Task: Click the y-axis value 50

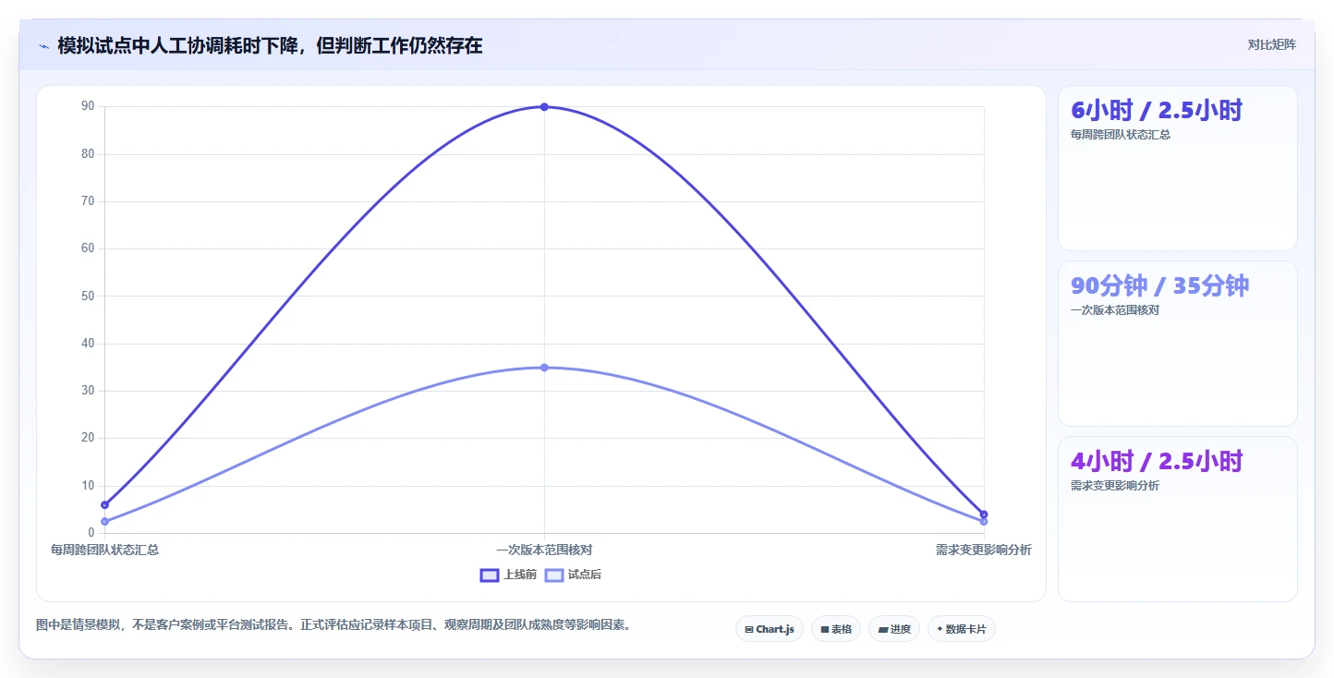Action: 88,296
